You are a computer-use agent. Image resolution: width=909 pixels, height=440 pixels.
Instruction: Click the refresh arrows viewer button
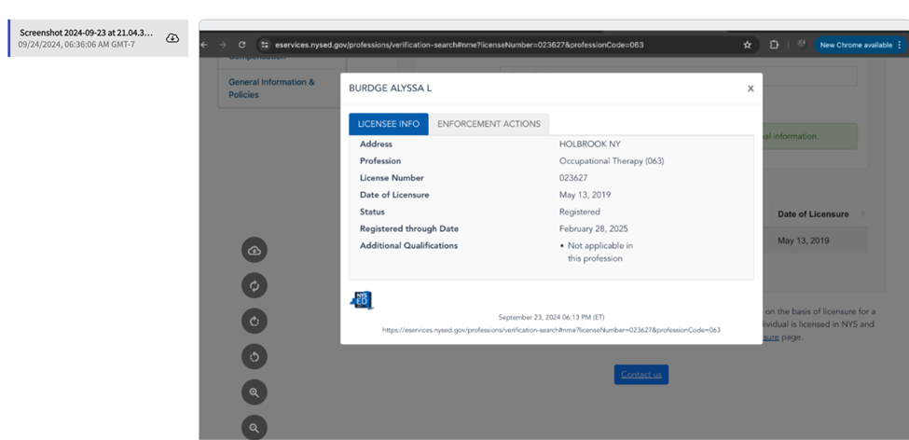coord(255,285)
